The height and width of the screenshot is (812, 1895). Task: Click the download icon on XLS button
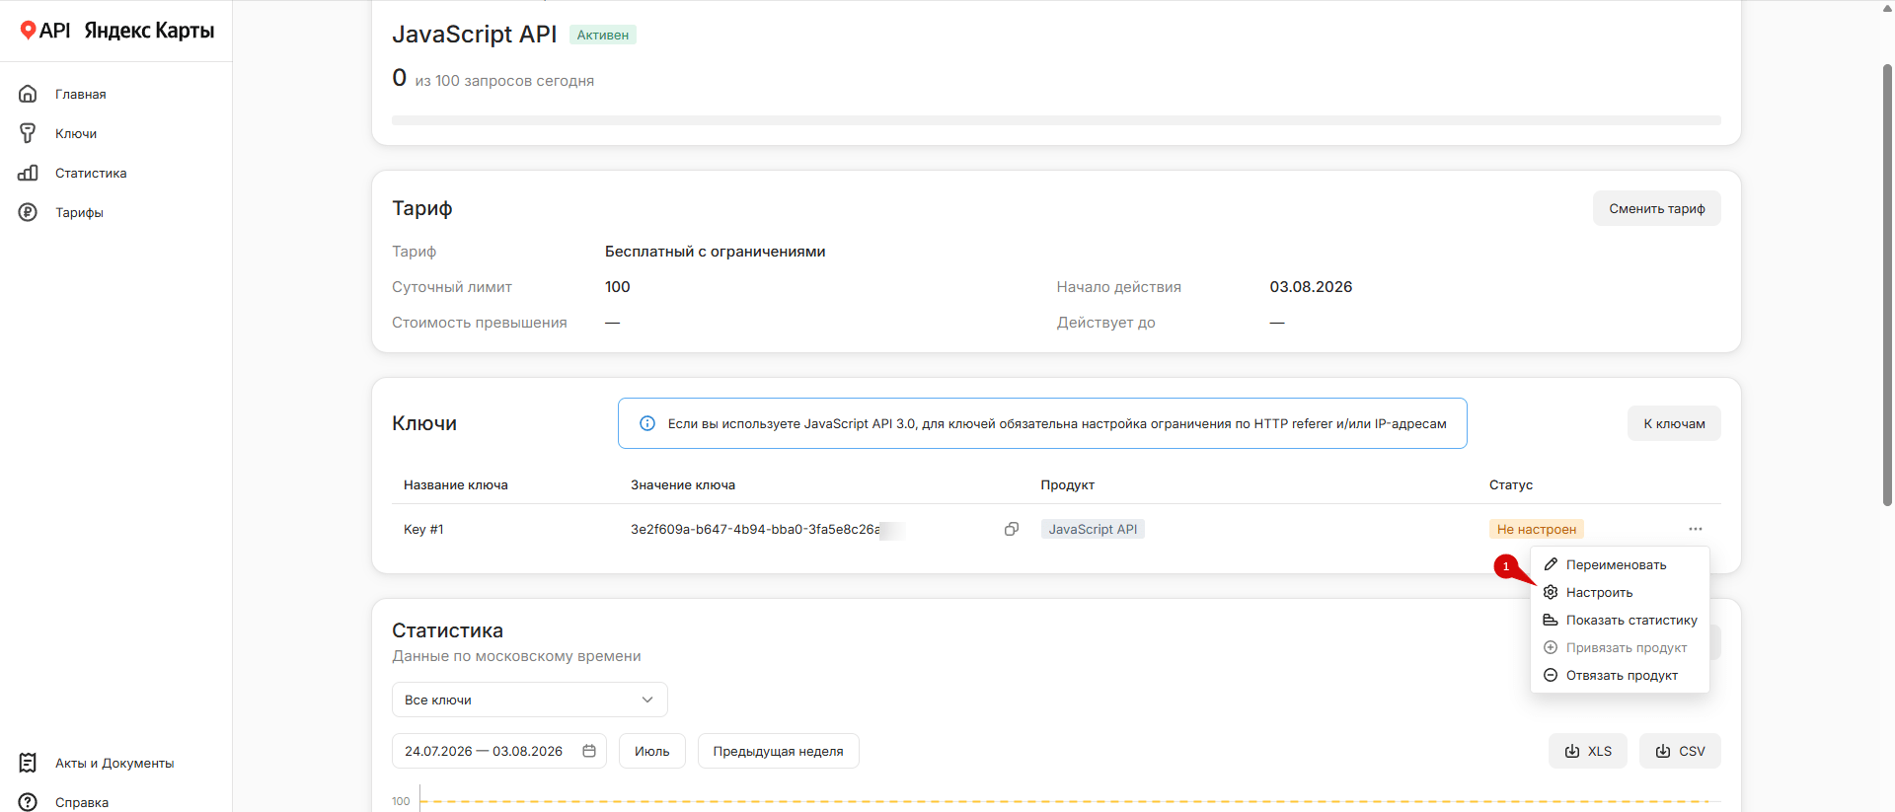1572,751
